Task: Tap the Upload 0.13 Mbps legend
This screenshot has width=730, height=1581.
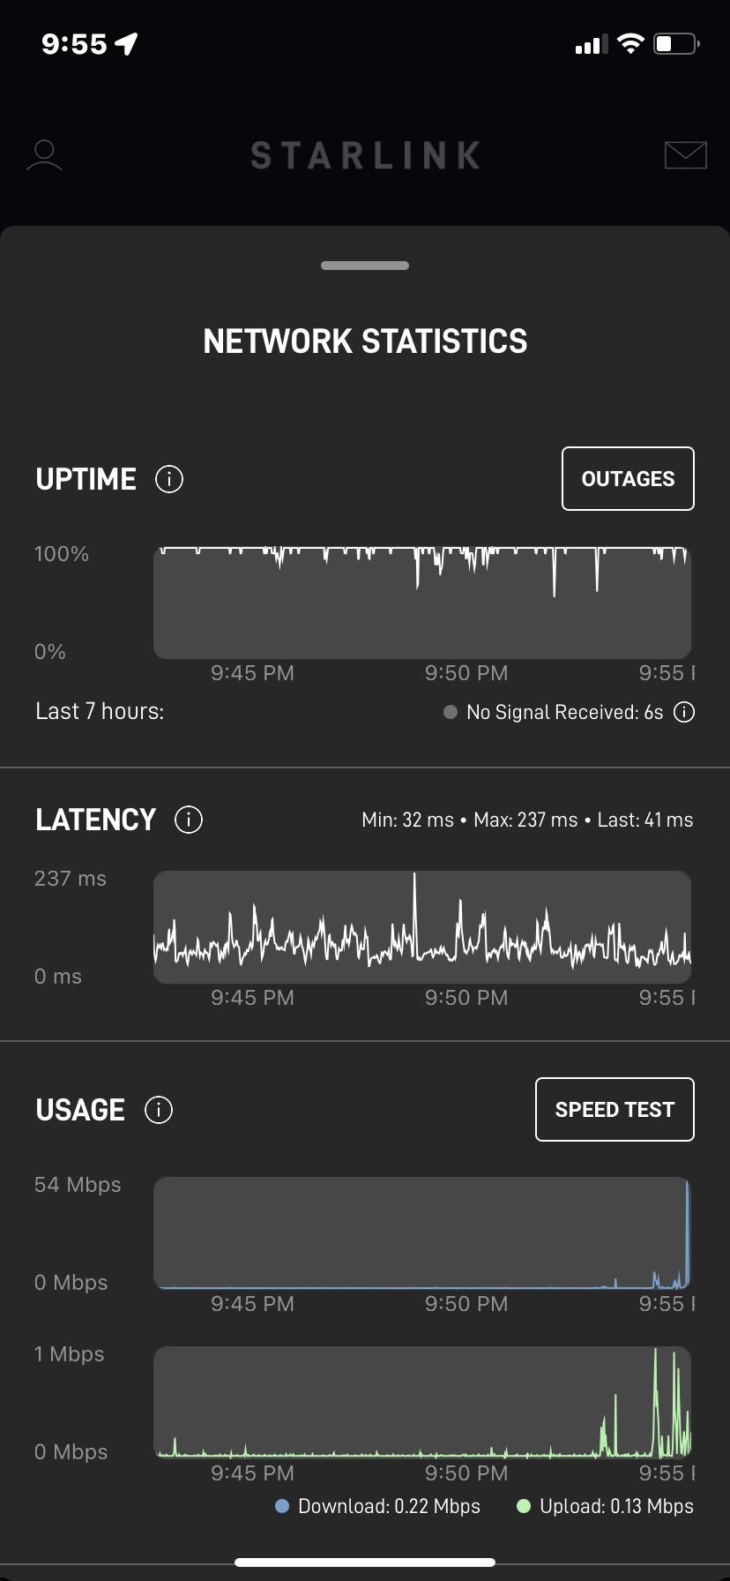Action: 605,1506
